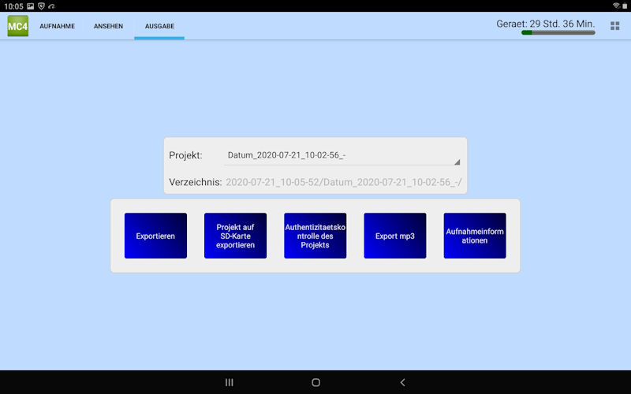631x394 pixels.
Task: Tap the Wi-Fi status icon
Action: pyautogui.click(x=616, y=6)
